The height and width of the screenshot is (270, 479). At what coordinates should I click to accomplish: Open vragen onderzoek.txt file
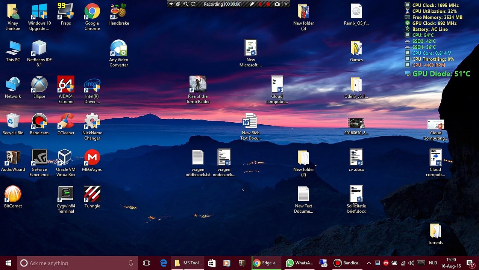(198, 163)
